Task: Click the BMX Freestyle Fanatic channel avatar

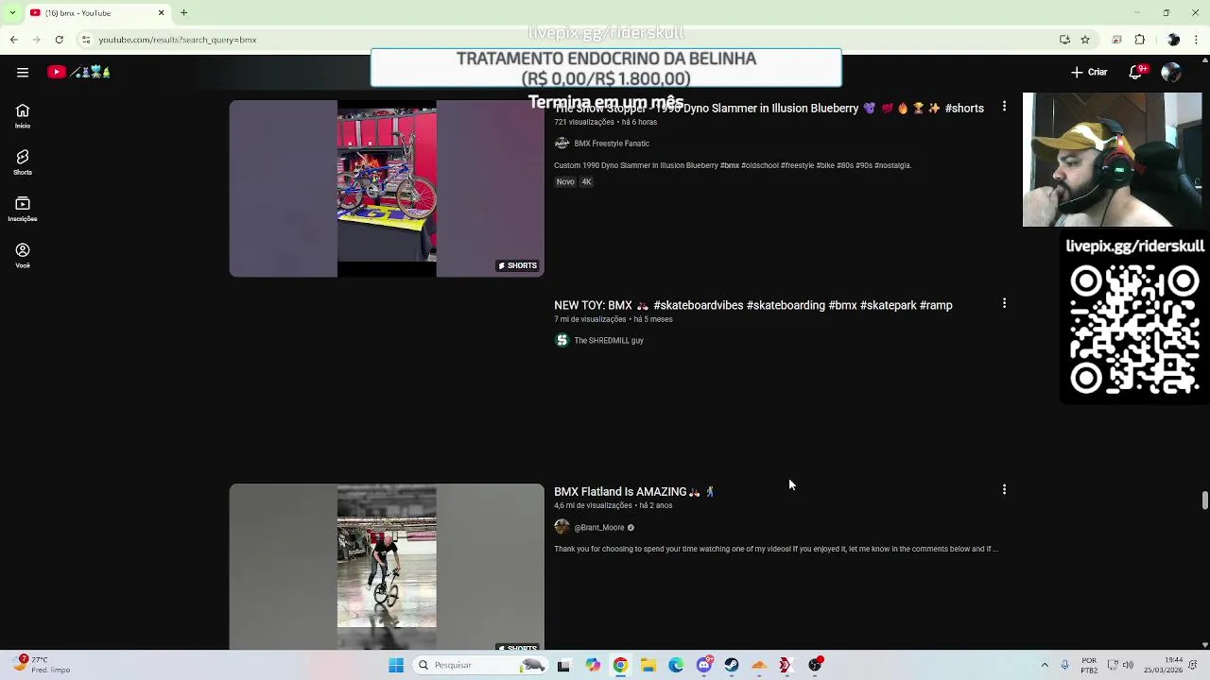Action: pyautogui.click(x=562, y=144)
